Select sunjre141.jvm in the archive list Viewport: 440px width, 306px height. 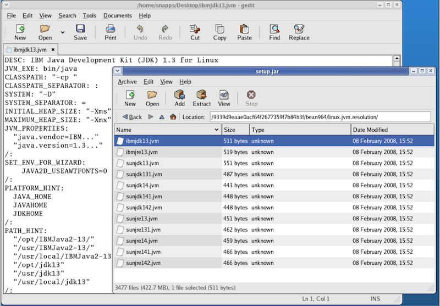[x=274, y=252]
